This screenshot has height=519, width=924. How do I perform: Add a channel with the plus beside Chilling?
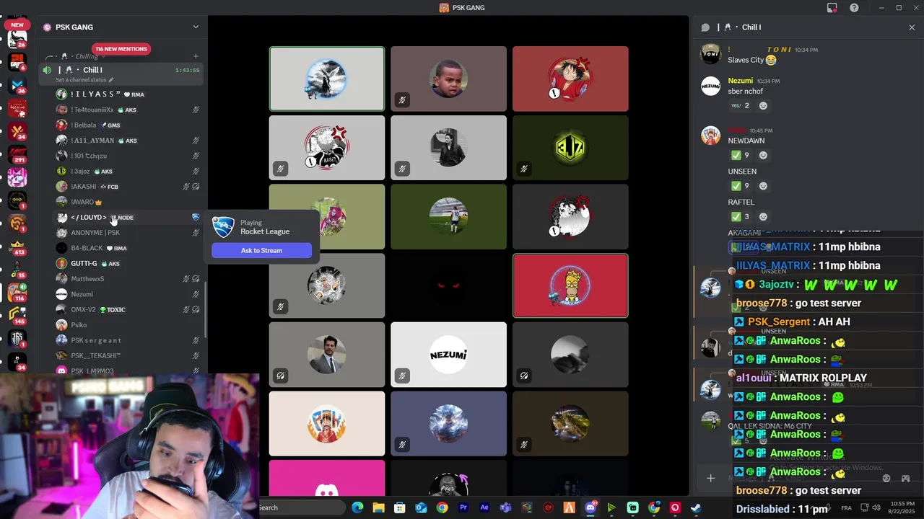[x=196, y=56]
